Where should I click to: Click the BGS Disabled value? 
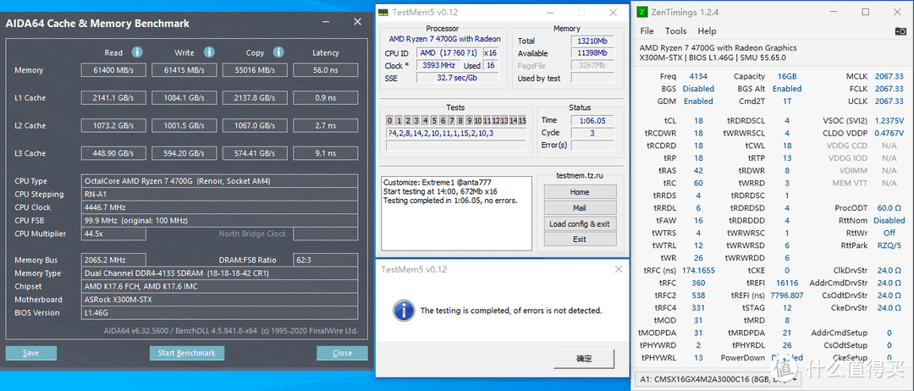[697, 89]
